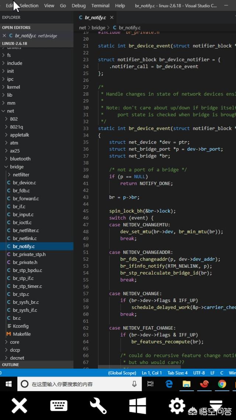The width and height of the screenshot is (236, 420).
Task: Tap the wrench tools icon
Action: pyautogui.click(x=98, y=406)
